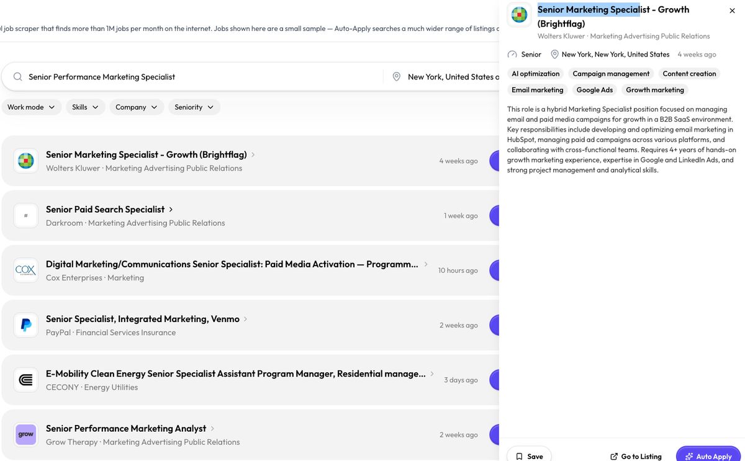Open Wolters Kluwer logo in job list
This screenshot has height=461, width=745.
point(25,161)
